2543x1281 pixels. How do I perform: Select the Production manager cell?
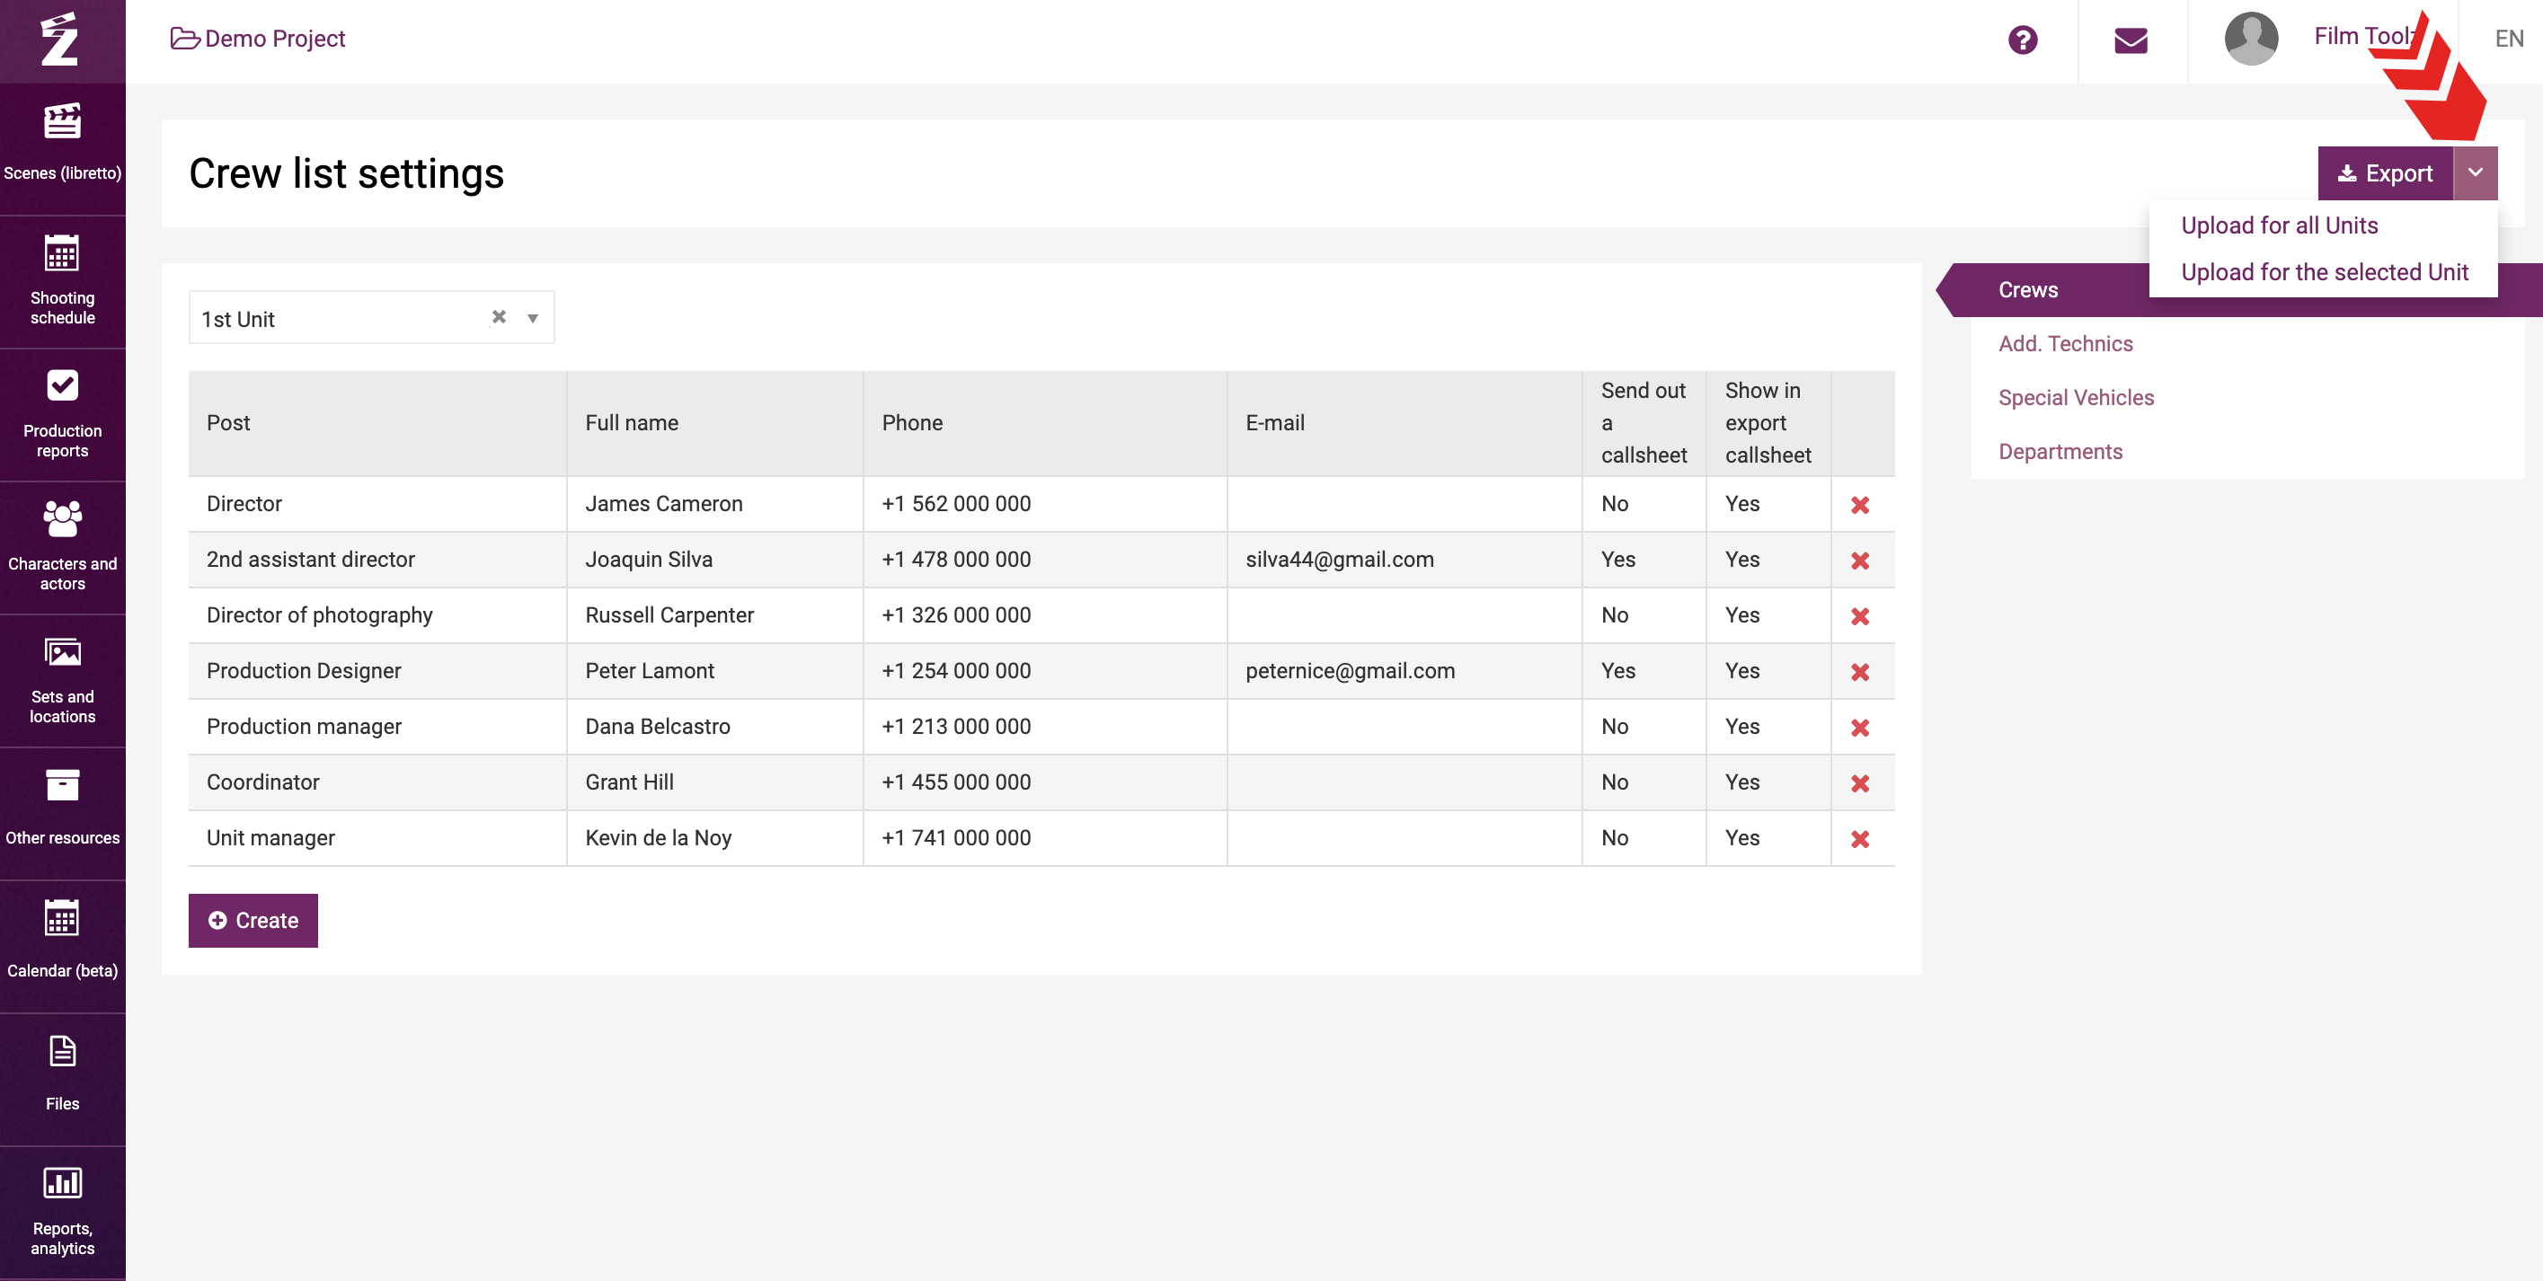click(377, 728)
